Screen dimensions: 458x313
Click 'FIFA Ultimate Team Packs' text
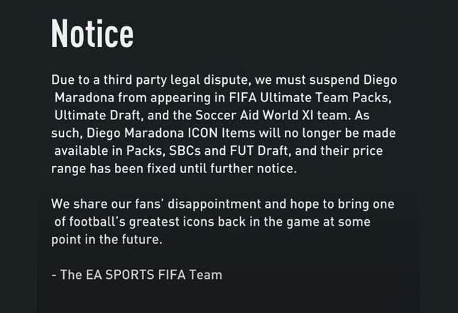point(310,97)
